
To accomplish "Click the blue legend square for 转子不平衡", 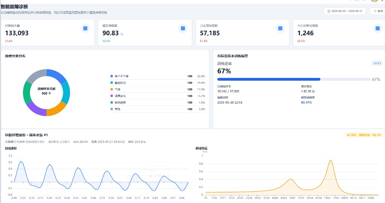I will point(112,76).
